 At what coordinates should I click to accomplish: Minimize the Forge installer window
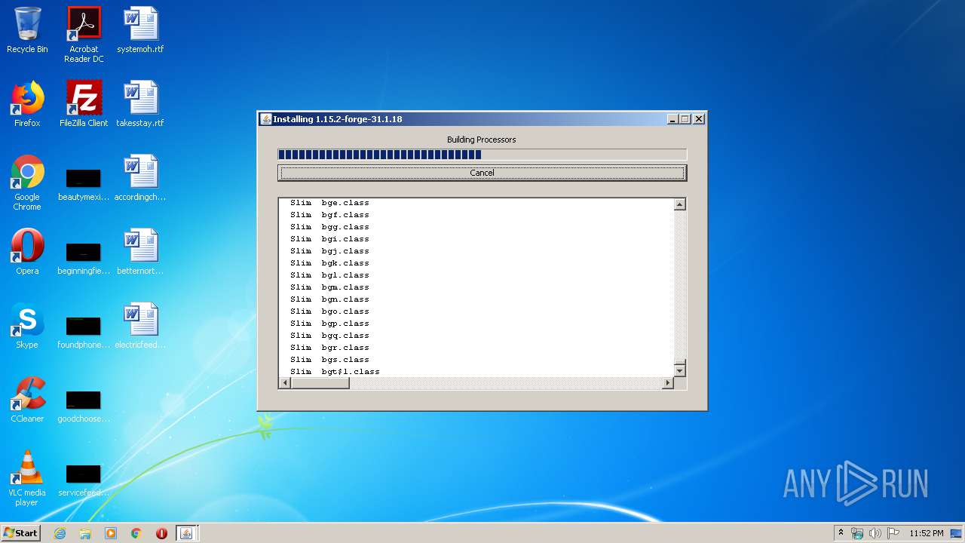point(672,119)
